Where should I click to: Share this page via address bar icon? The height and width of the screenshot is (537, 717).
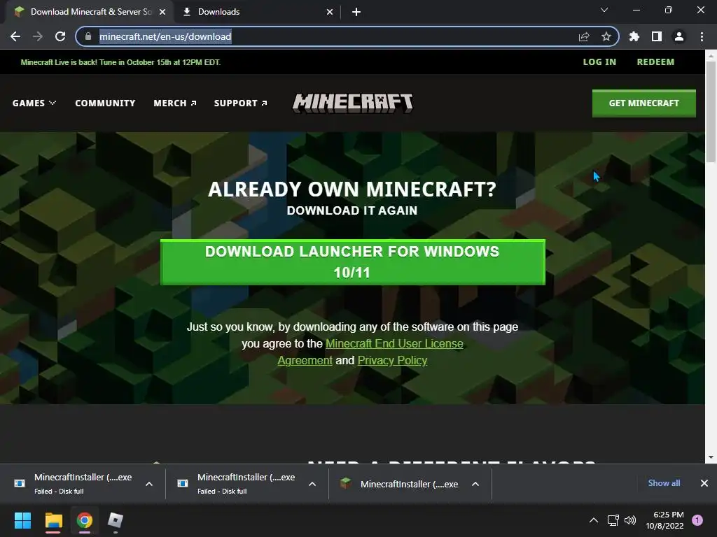click(584, 36)
